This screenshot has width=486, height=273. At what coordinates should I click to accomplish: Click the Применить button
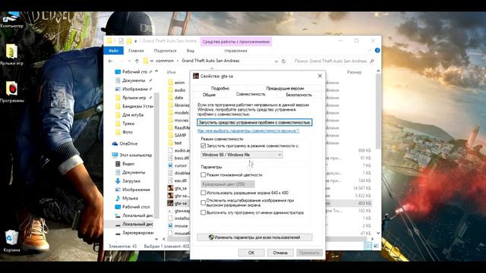(x=309, y=253)
